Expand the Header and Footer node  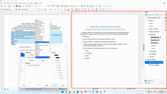click(148, 32)
